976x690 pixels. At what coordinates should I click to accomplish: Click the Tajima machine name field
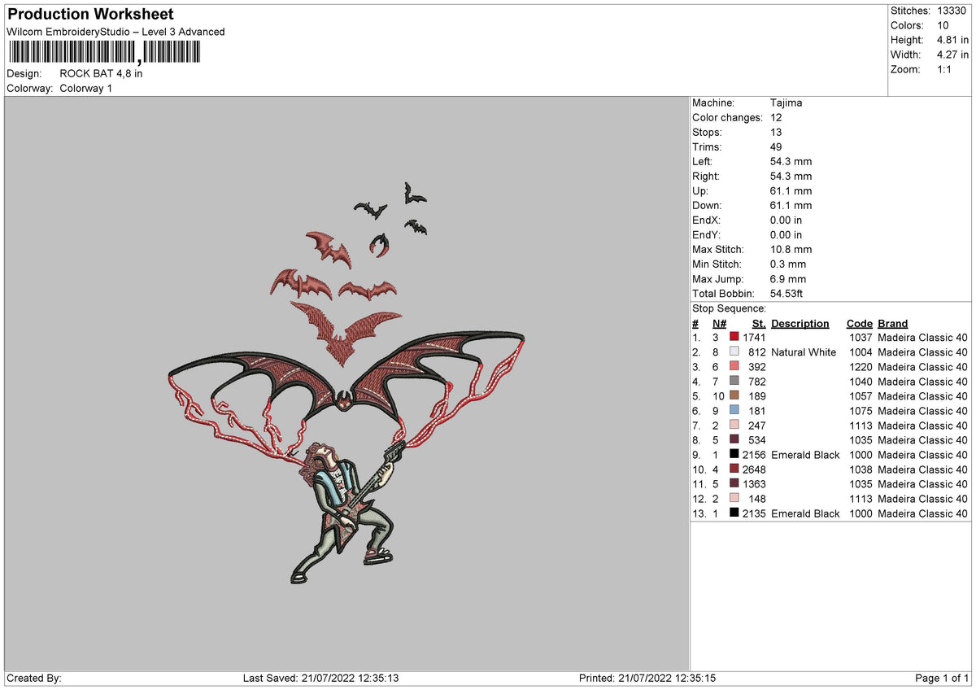(786, 103)
